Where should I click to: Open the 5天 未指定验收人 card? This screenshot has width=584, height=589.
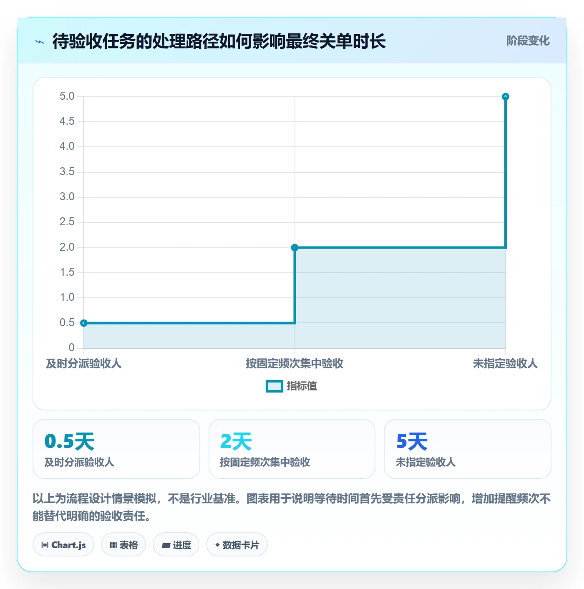(468, 449)
